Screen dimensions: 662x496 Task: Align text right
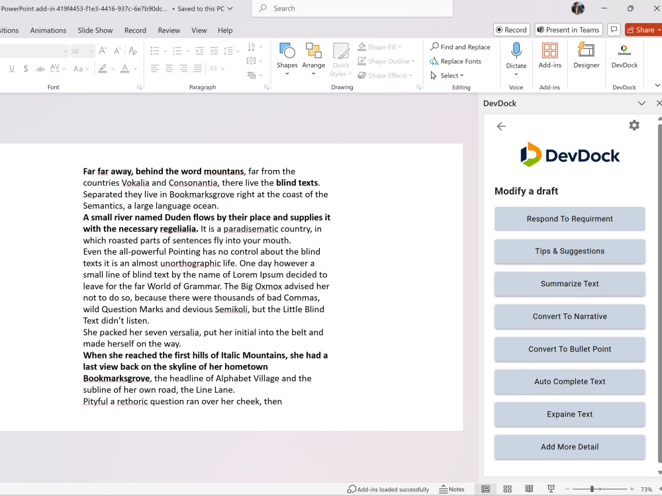click(183, 68)
